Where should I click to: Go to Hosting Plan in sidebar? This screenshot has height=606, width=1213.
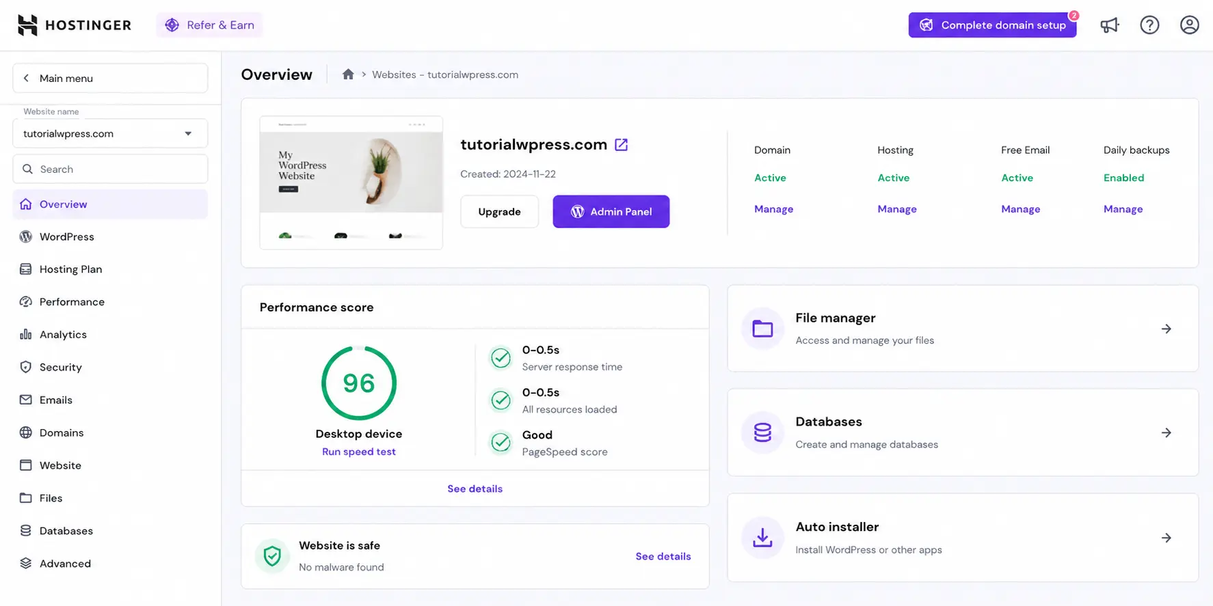point(110,269)
